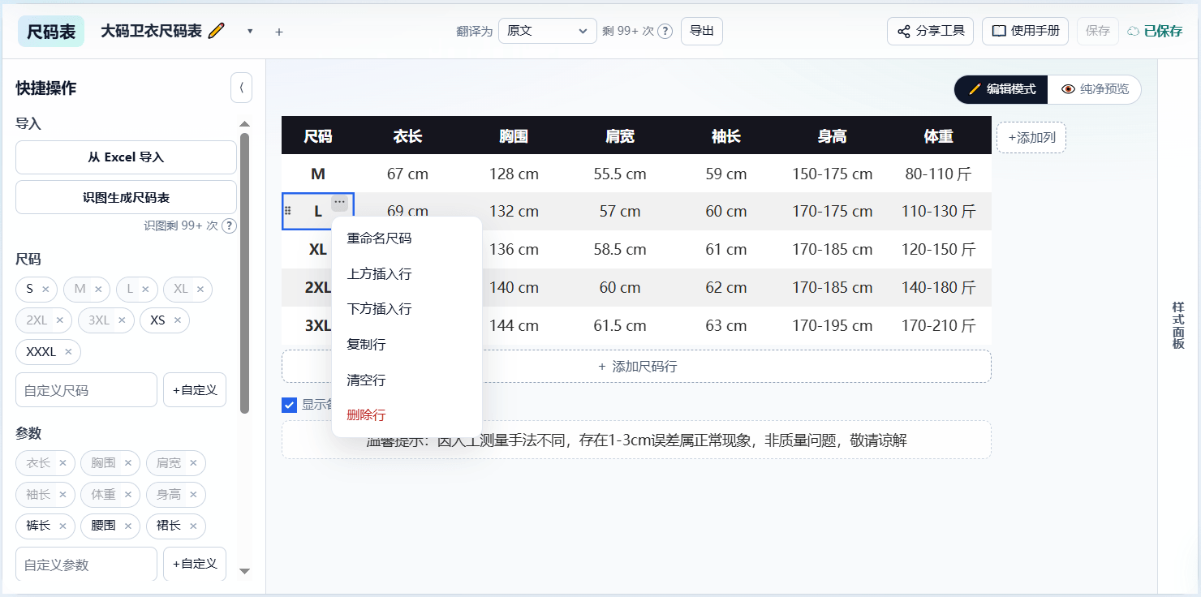Click +自定义 button next to size input
Viewport: 1201px width, 597px height.
tap(195, 390)
